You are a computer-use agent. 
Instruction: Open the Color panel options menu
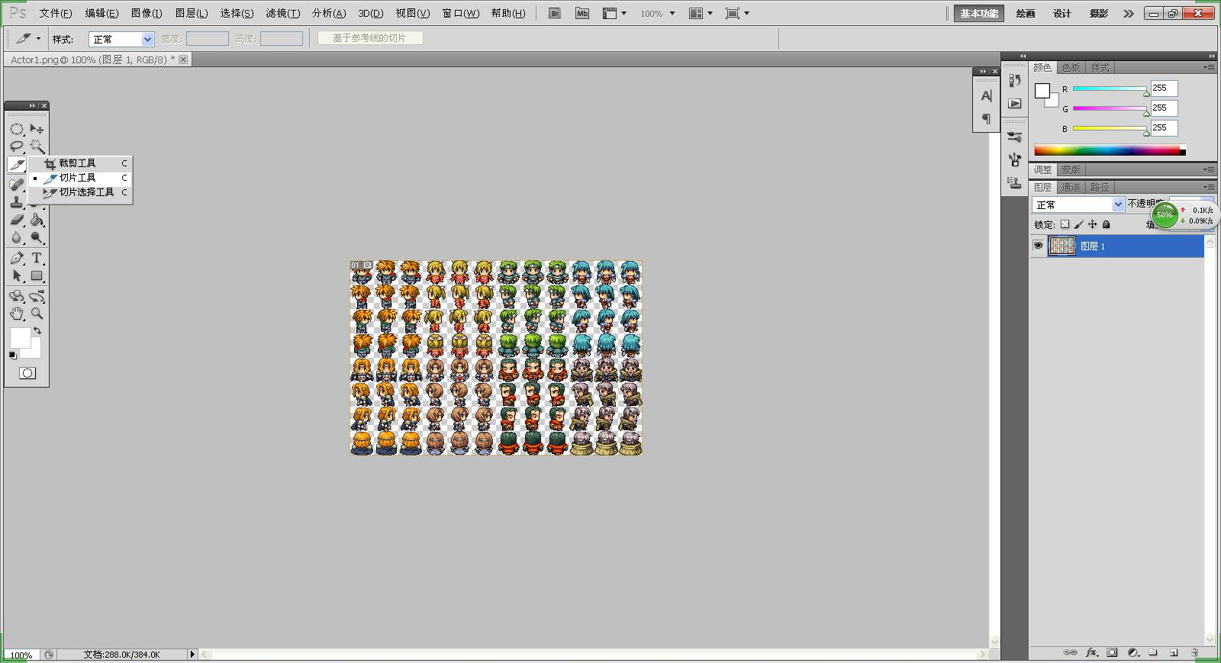pos(1209,67)
